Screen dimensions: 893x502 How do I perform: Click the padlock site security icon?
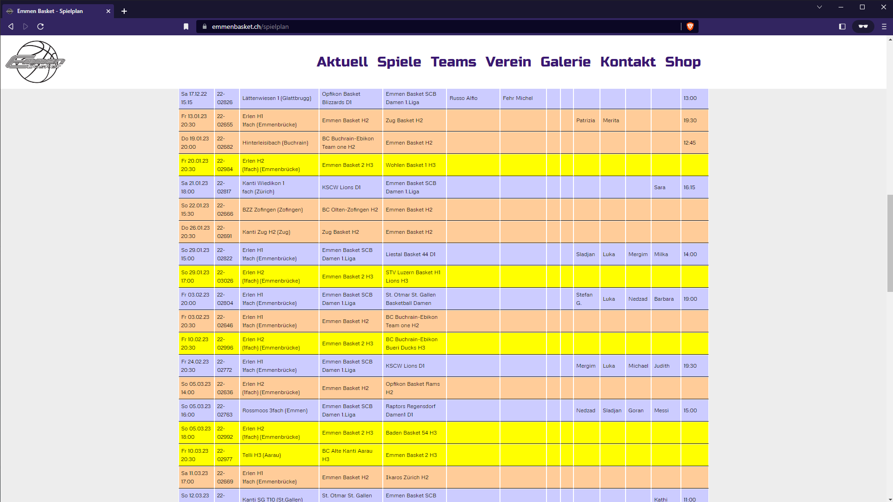pos(204,26)
